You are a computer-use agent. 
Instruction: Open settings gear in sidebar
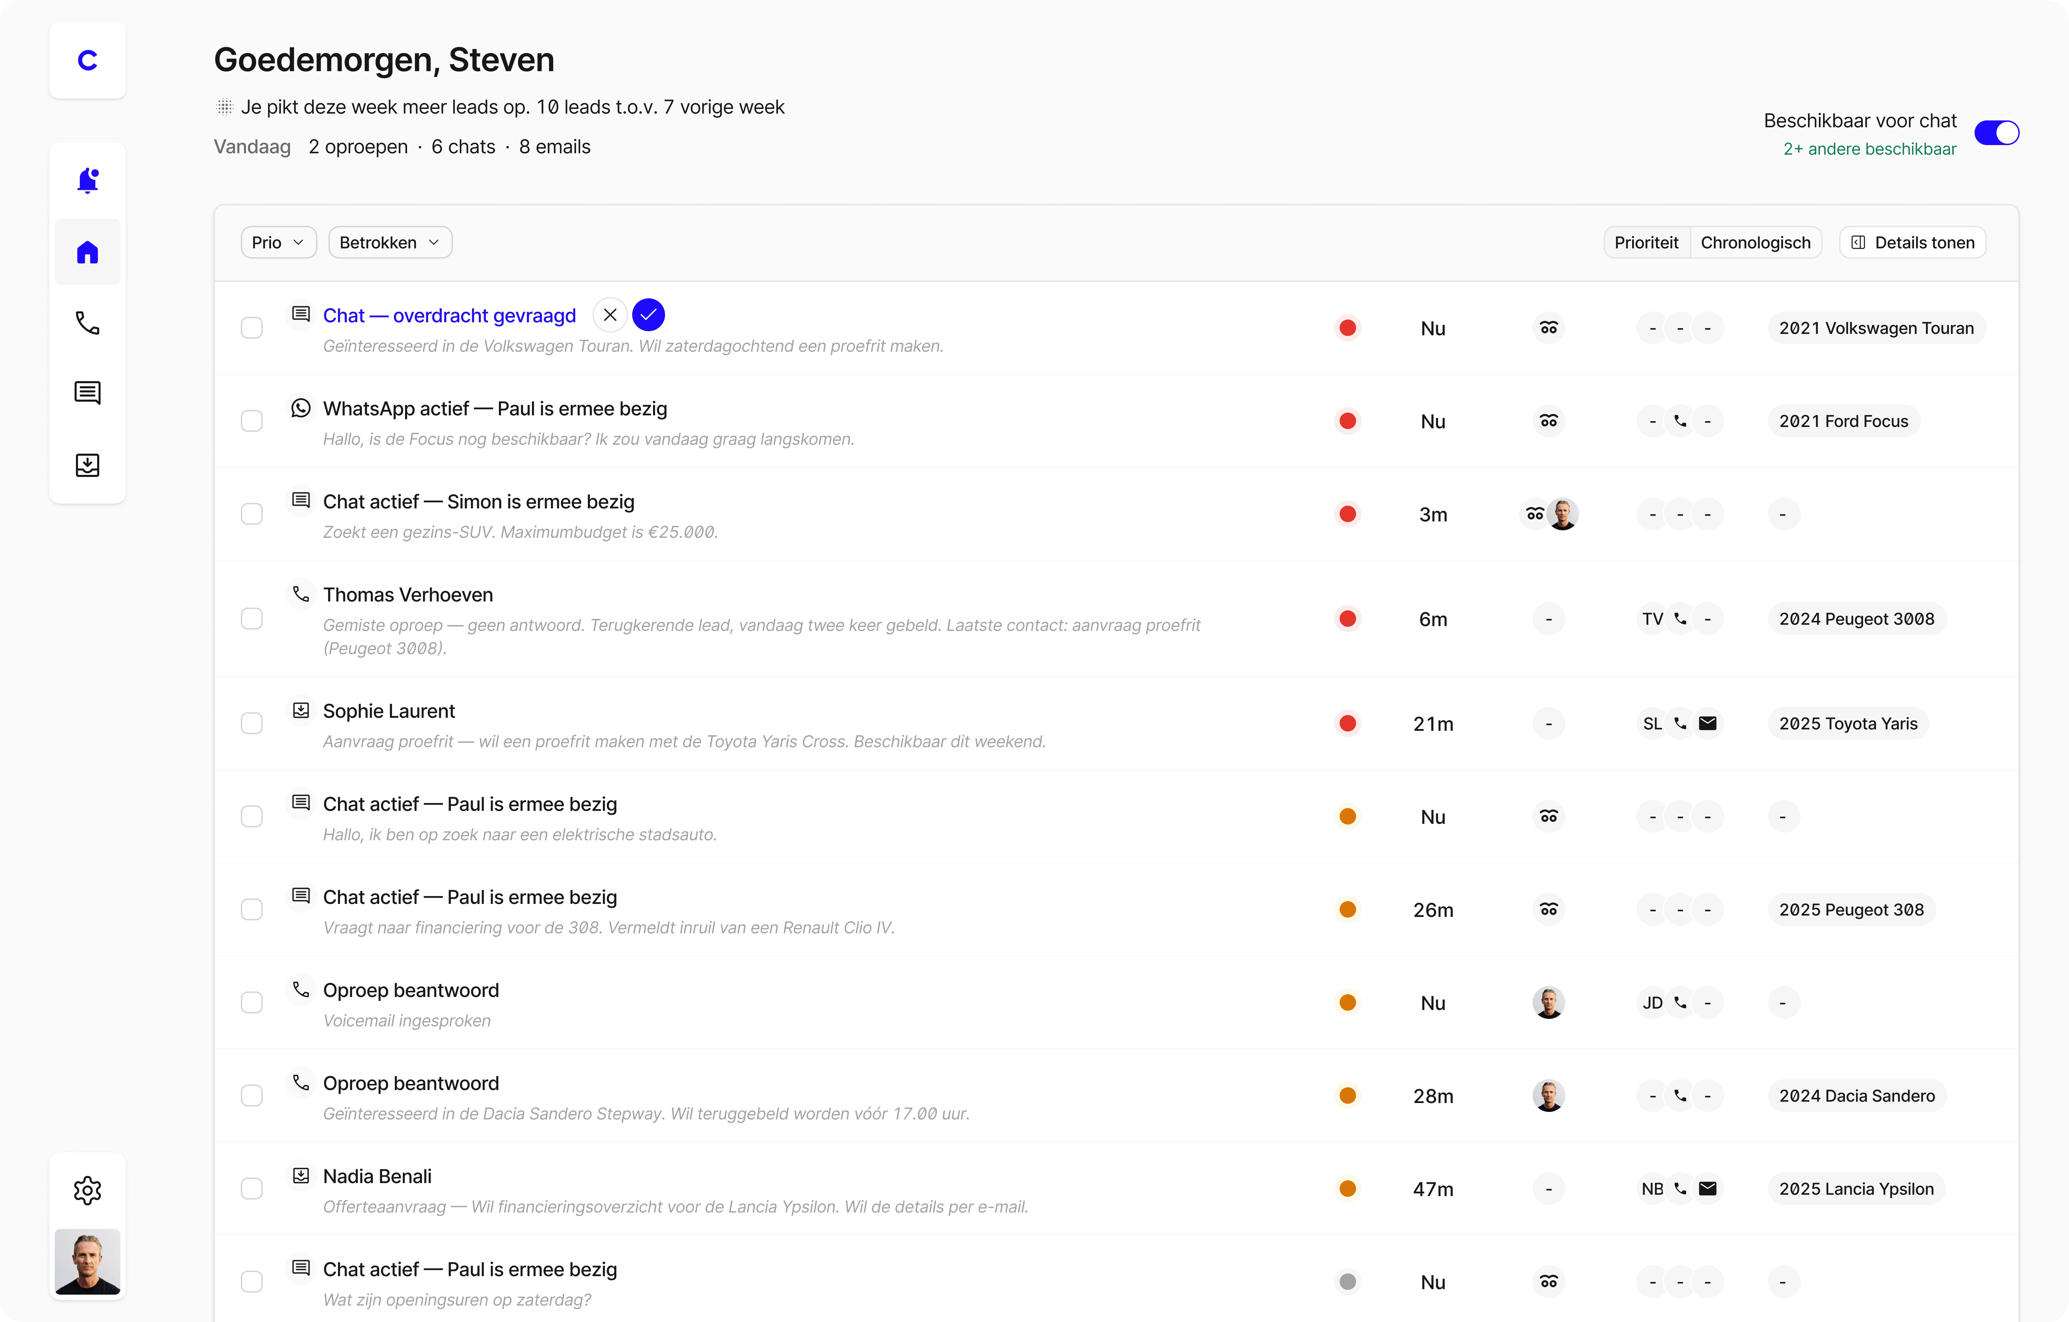coord(88,1191)
